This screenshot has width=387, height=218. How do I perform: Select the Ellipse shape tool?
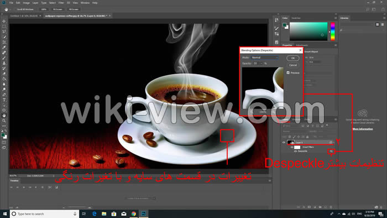point(4,110)
